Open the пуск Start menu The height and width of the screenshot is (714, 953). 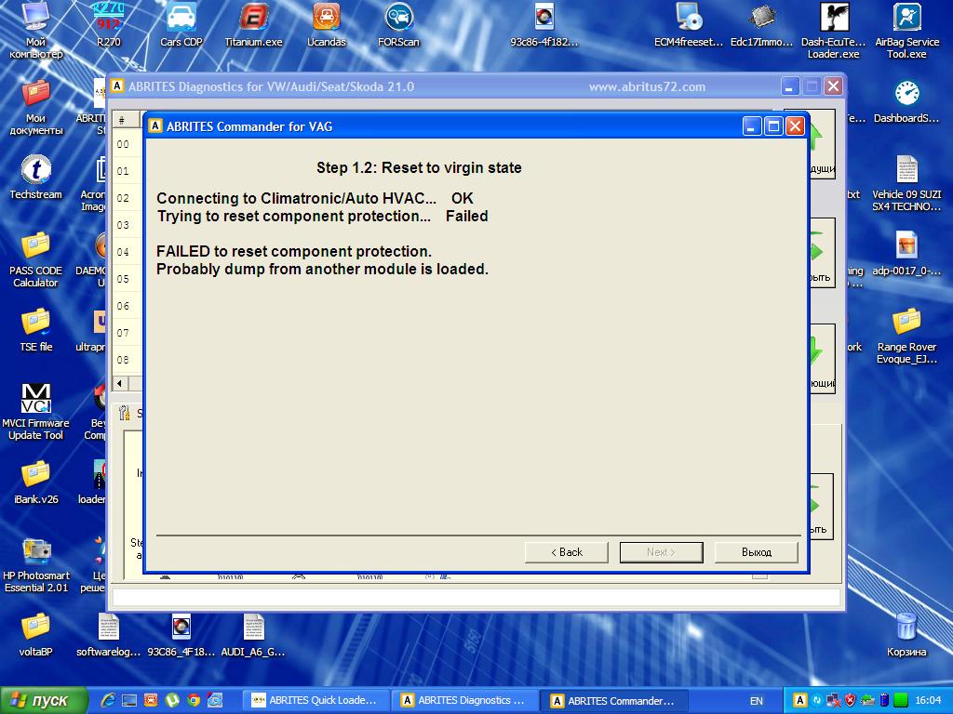click(43, 701)
